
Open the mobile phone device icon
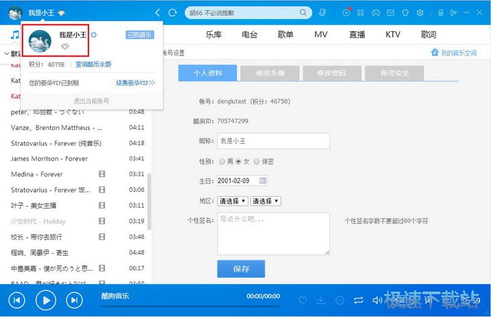point(441,13)
